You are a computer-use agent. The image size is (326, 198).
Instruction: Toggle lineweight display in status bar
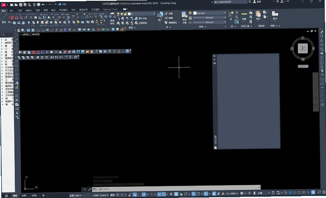pos(171,194)
